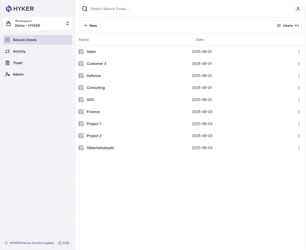The height and width of the screenshot is (250, 306).
Task: Click the Secure Zones sidebar icon
Action: tap(7, 40)
